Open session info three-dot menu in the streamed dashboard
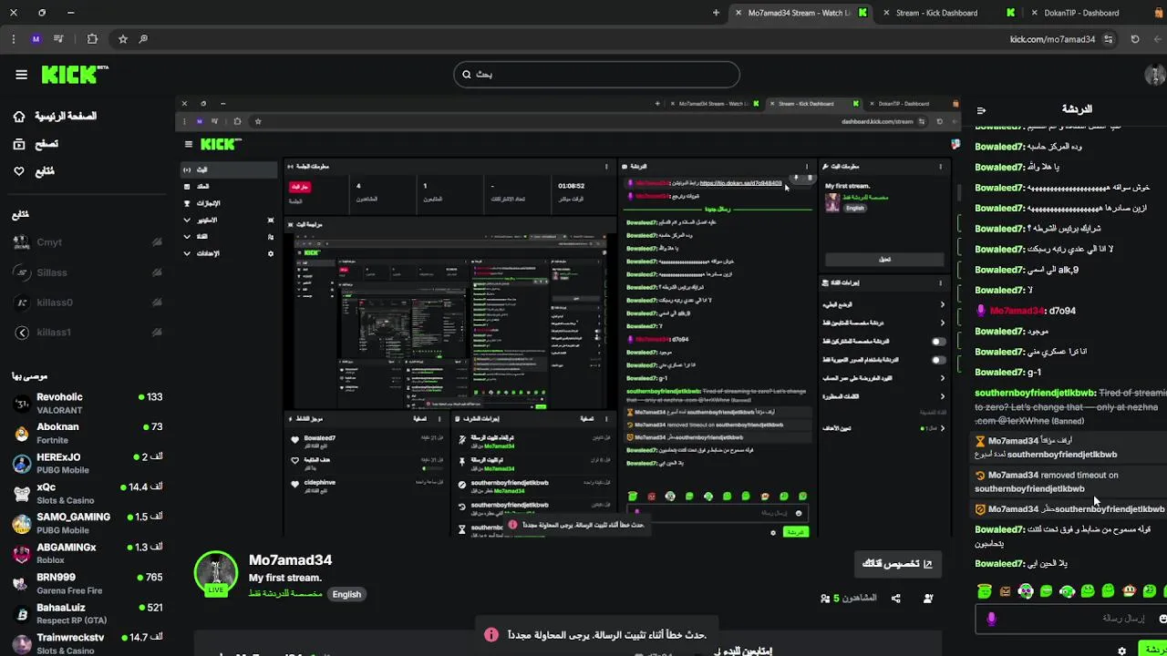The image size is (1167, 656). pos(606,166)
